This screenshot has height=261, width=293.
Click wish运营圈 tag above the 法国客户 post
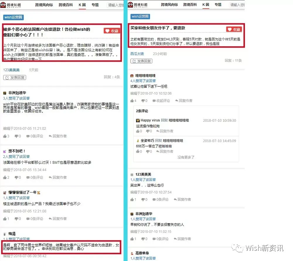[13, 17]
